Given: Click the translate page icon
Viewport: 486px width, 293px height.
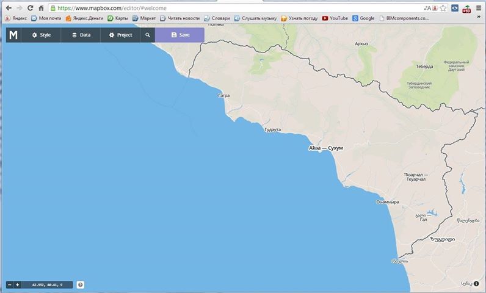Looking at the screenshot, I should 428,8.
